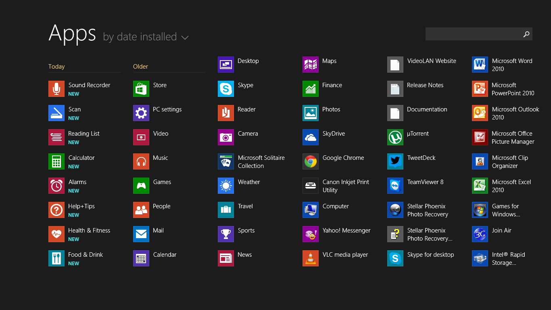Open the Alarms clock icon

[x=56, y=186]
